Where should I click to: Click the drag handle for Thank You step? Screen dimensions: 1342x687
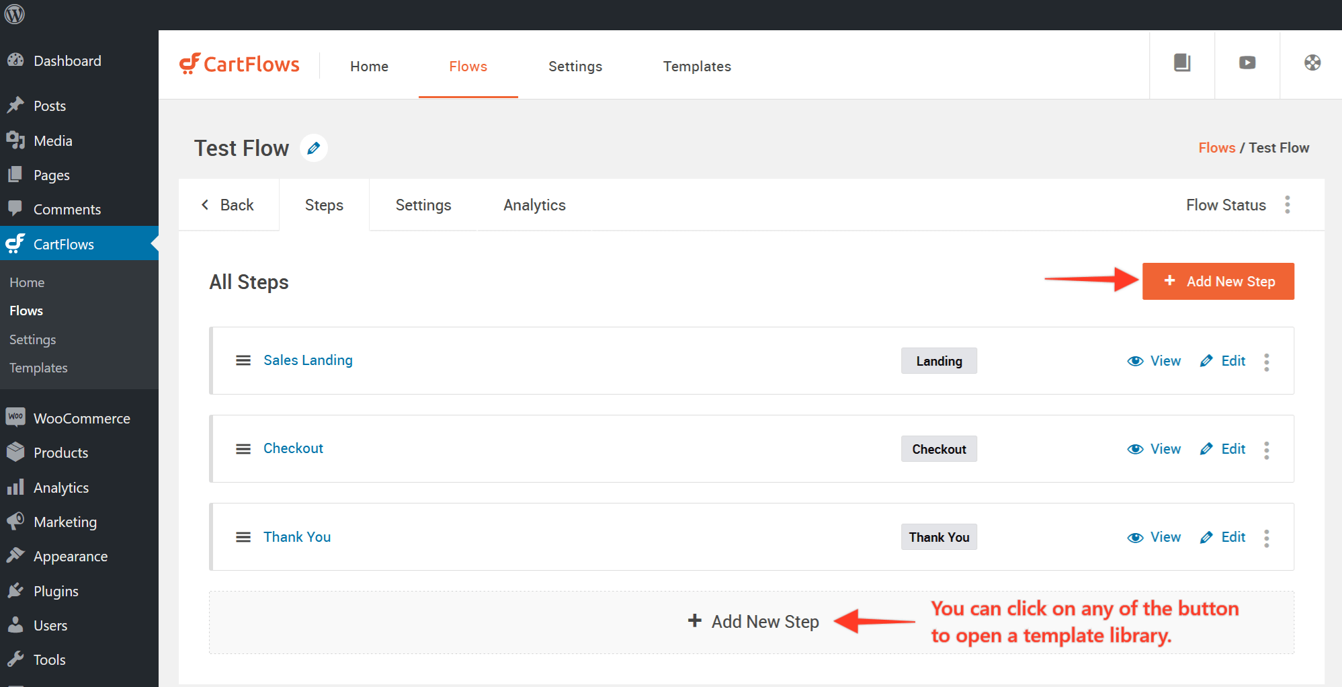[x=243, y=537]
